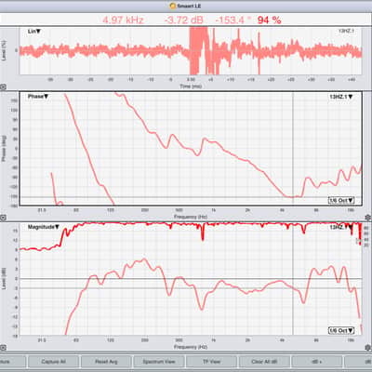Switch to Spectrum View

pyautogui.click(x=159, y=362)
